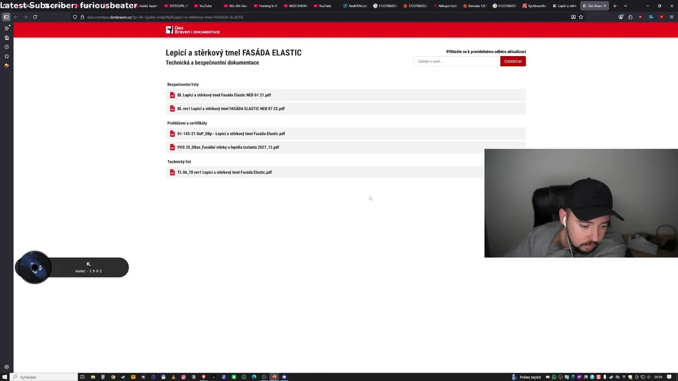Screen dimensions: 678x381
Task: Open the 20:39 taskbar clock
Action: [658, 377]
